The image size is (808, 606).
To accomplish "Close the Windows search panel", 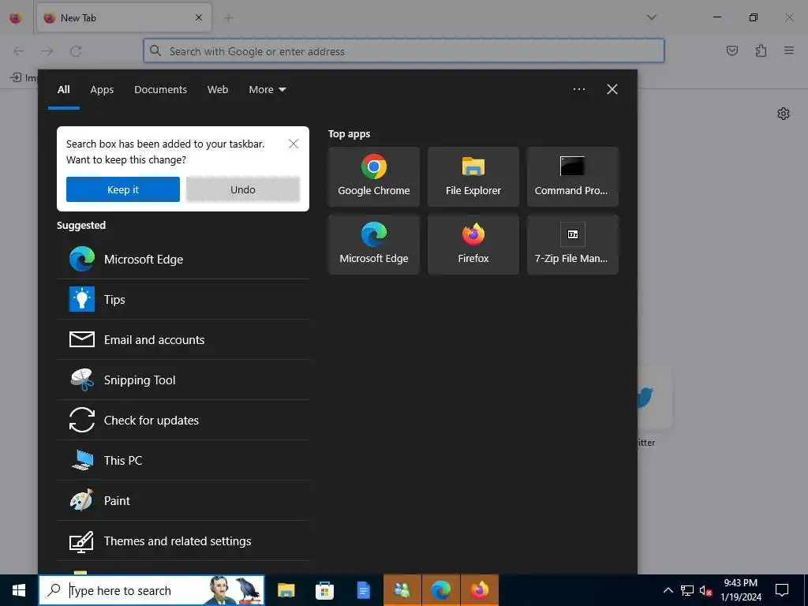I will 612,89.
